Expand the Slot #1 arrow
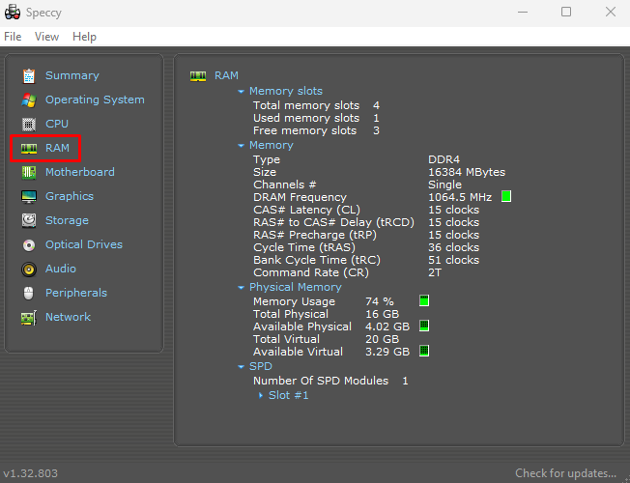The image size is (630, 483). click(261, 395)
